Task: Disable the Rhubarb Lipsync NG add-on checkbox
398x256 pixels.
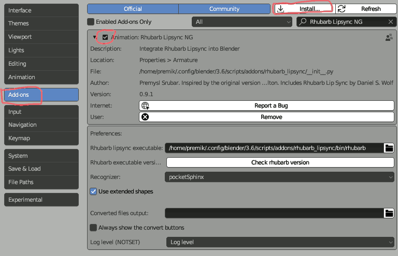Action: [105, 37]
